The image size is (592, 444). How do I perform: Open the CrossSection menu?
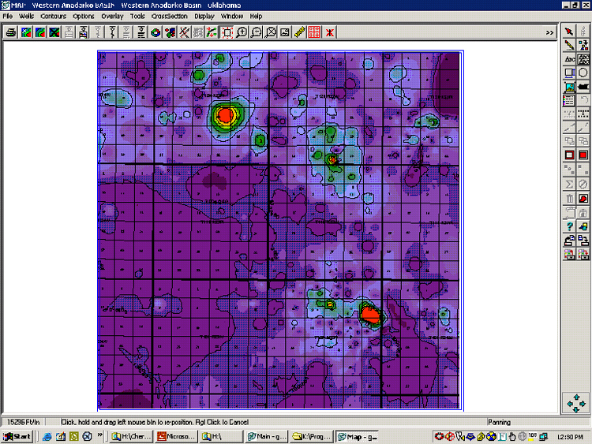pyautogui.click(x=170, y=17)
